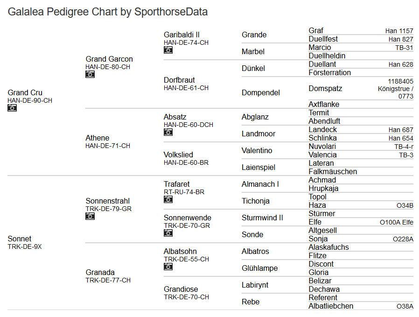The width and height of the screenshot is (419, 317).
Task: Select Sturmwind II in the pedigree
Action: click(x=262, y=218)
